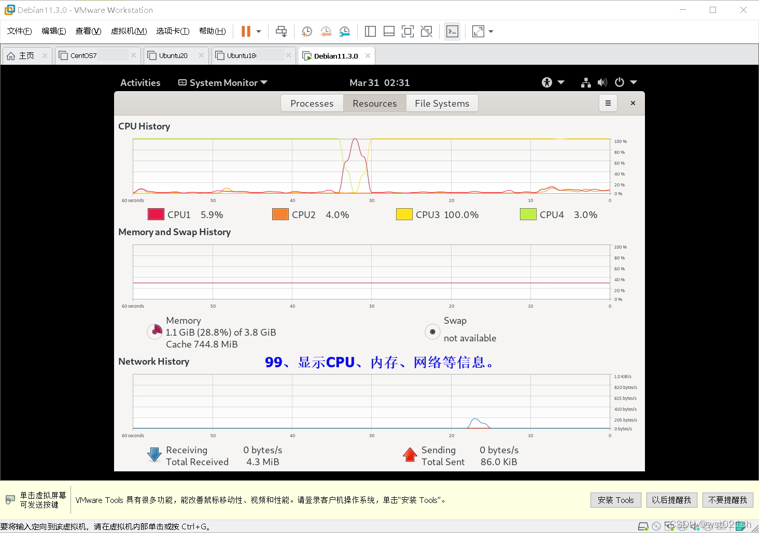The height and width of the screenshot is (533, 759).
Task: Toggle the thumbnail bar view icon
Action: click(x=389, y=32)
